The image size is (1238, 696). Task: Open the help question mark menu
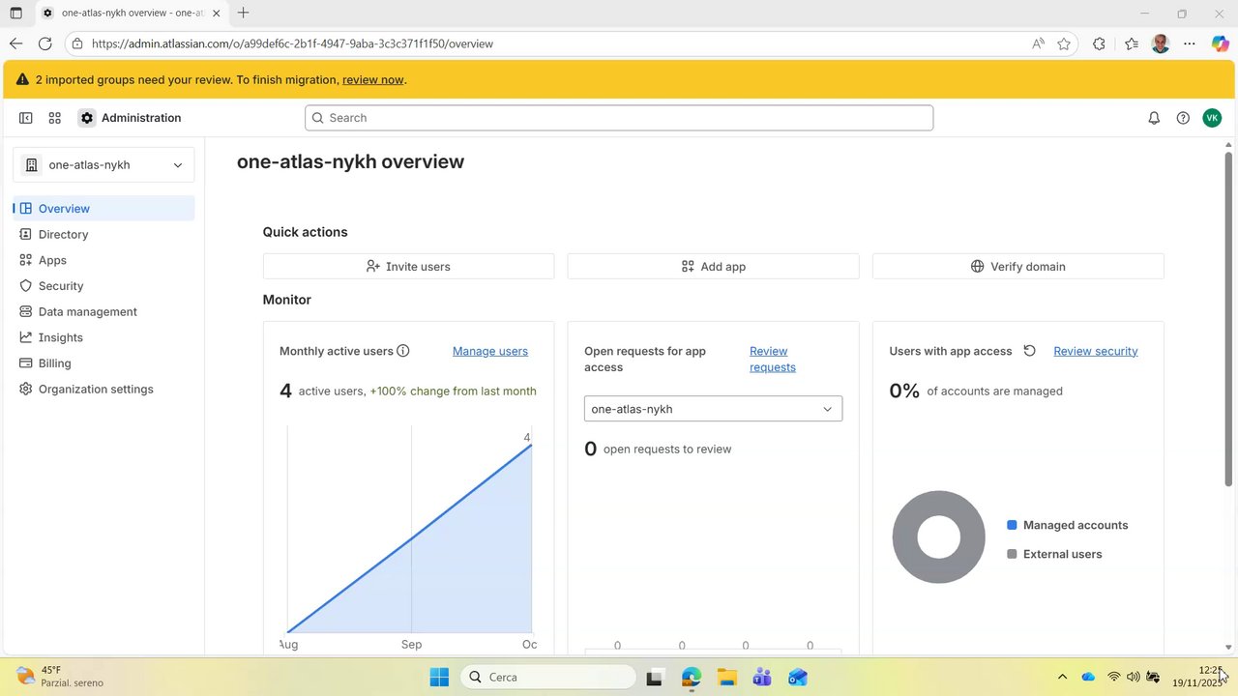1183,118
